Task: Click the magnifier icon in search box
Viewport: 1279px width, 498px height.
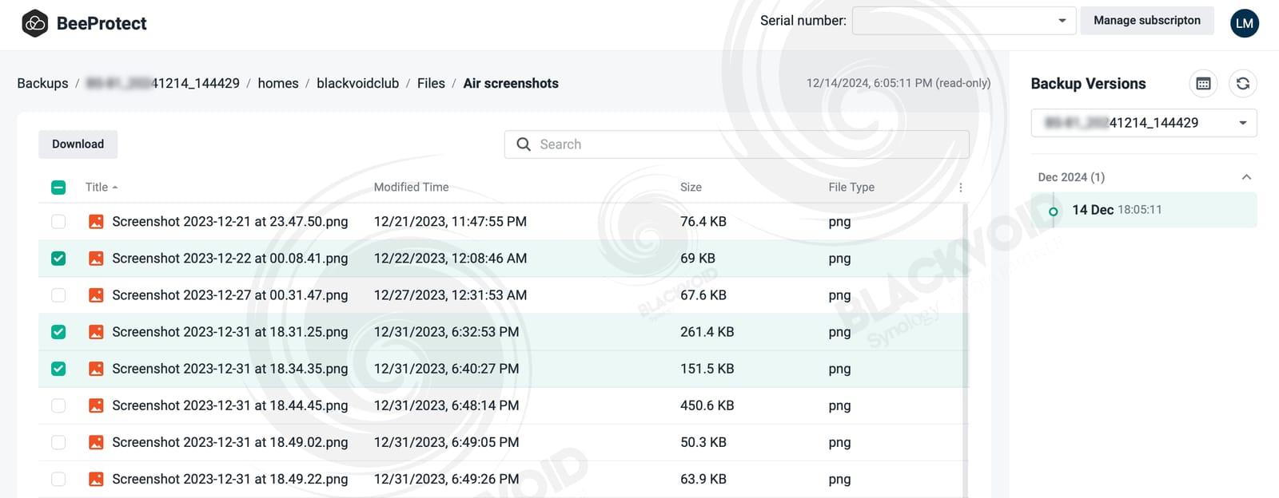Action: point(524,144)
